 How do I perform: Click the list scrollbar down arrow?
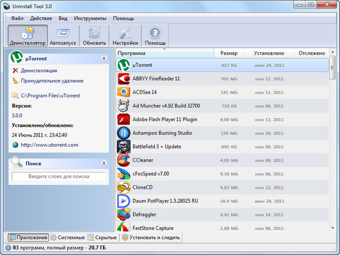pos(332,228)
